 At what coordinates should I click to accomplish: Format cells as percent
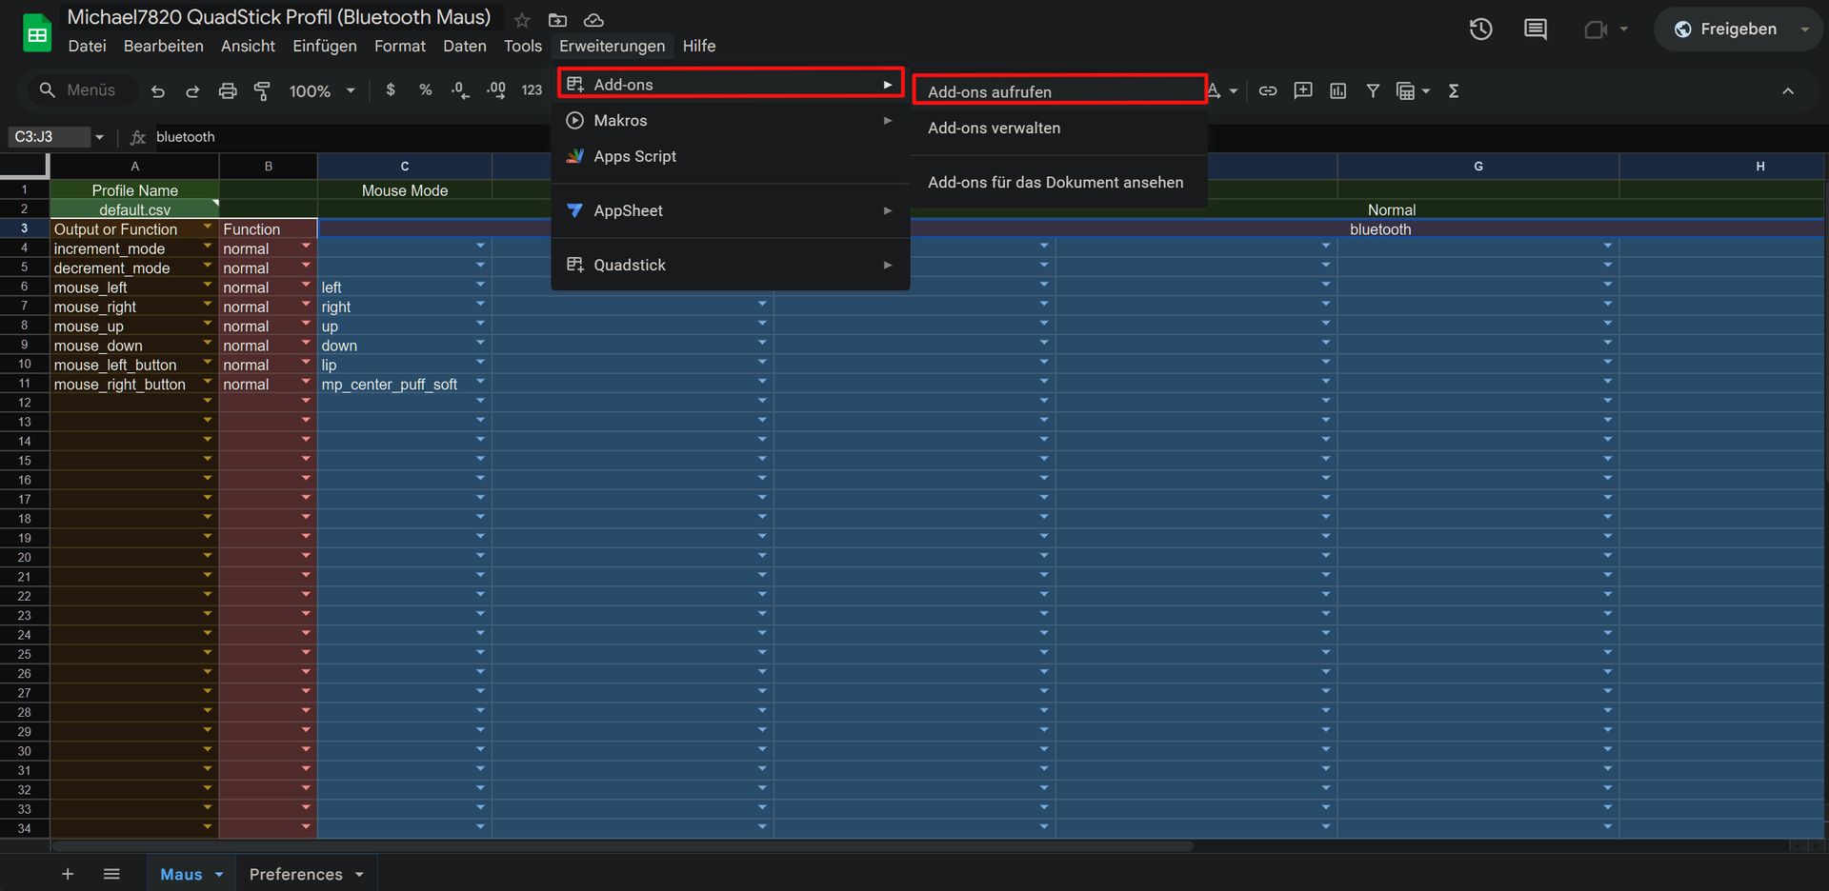pyautogui.click(x=425, y=90)
